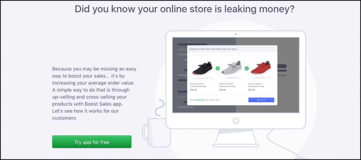Screen dimensions: 361x160
Task: Click the steam swirl above the mug
Action: tap(160, 108)
